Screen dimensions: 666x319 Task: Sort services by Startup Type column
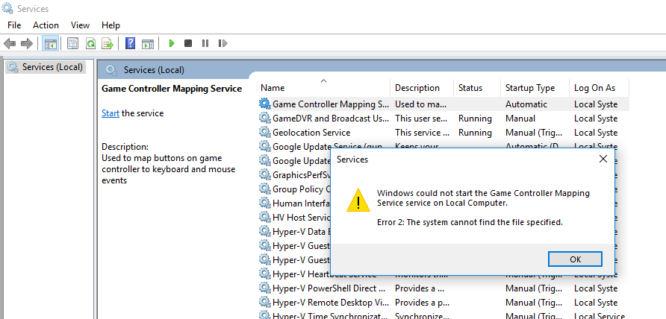[x=529, y=88]
